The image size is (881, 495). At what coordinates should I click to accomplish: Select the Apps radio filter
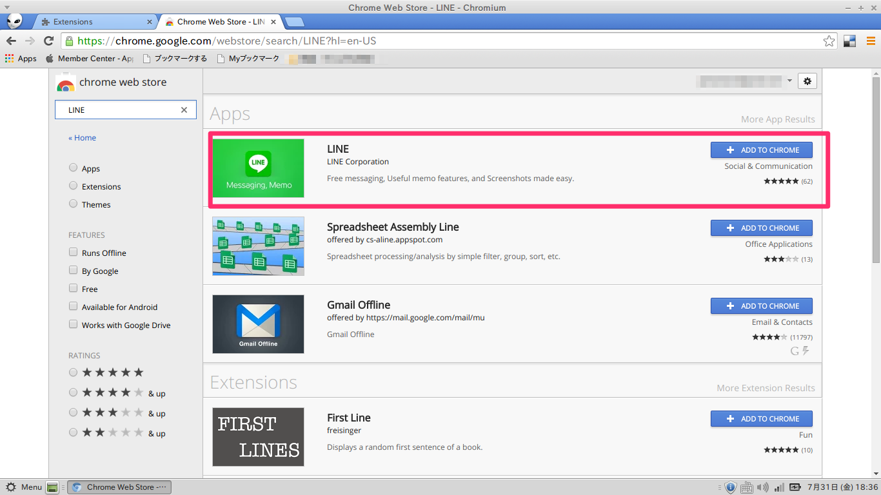coord(73,168)
